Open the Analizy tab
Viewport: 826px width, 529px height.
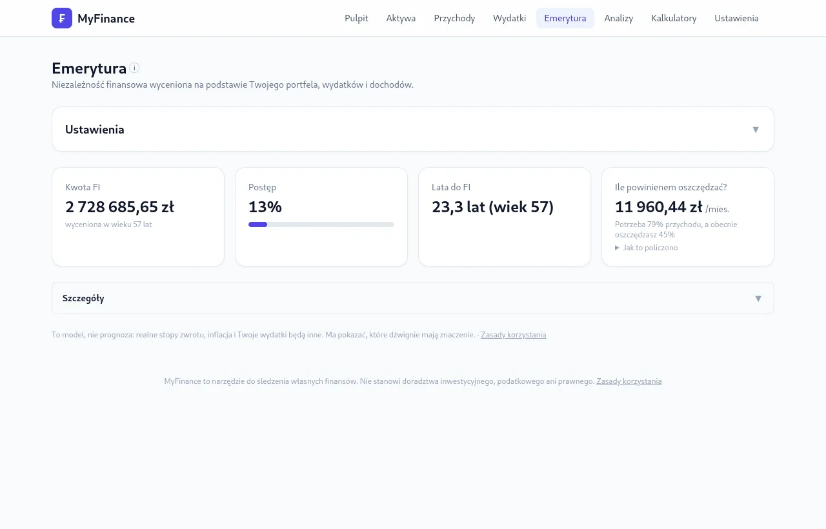[619, 18]
